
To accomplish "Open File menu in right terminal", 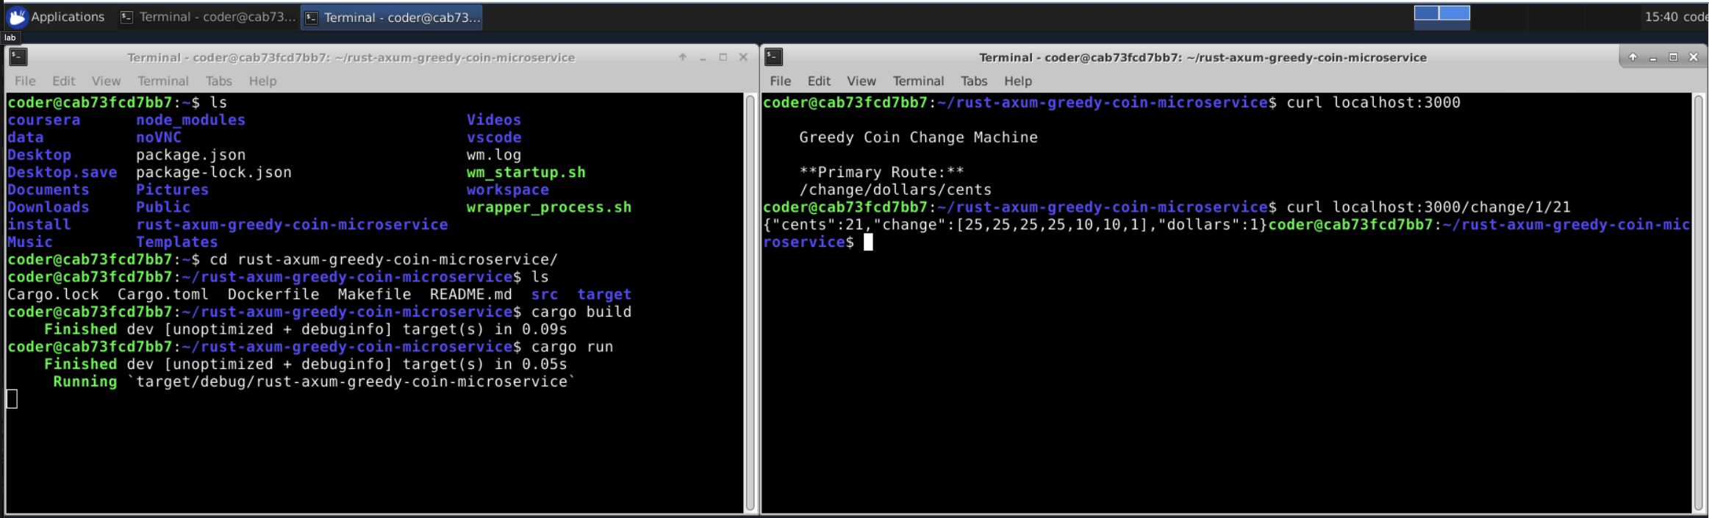I will [x=780, y=81].
